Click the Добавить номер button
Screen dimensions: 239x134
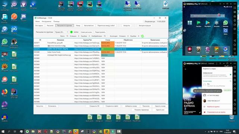pyautogui.click(x=131, y=106)
